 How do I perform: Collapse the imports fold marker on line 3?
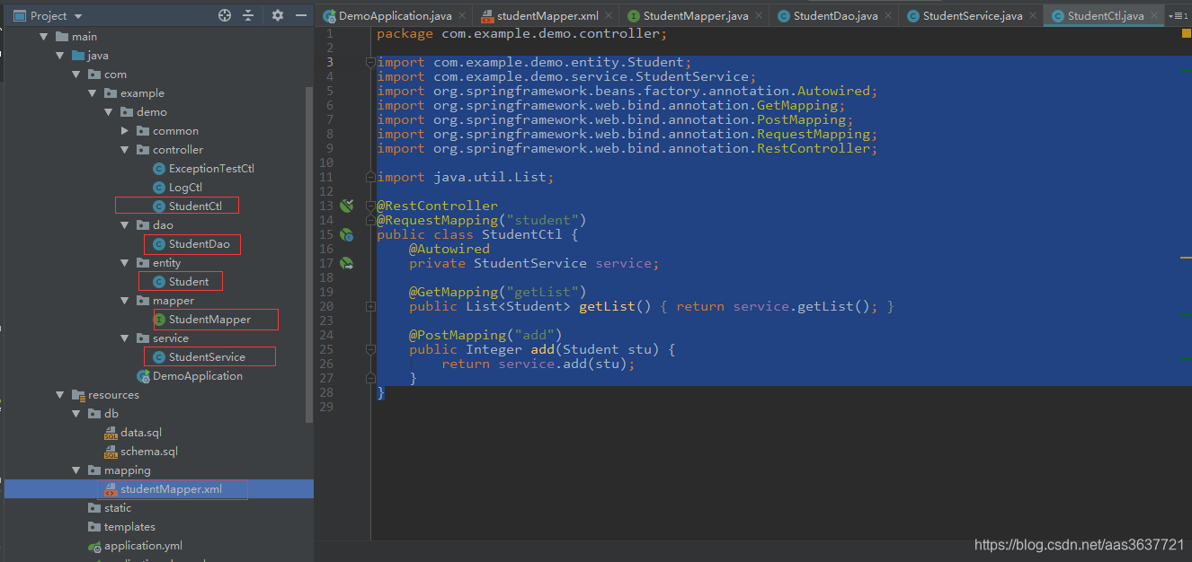370,62
